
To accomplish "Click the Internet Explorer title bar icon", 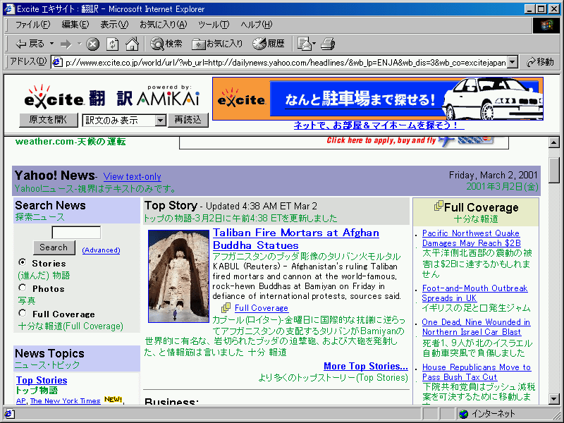I will pyautogui.click(x=9, y=8).
